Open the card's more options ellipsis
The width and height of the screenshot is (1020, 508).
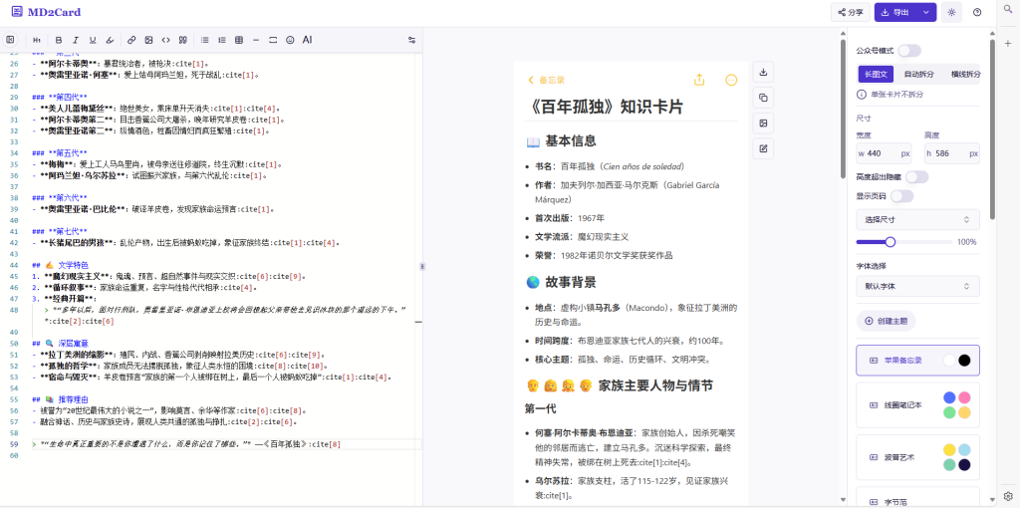(731, 80)
